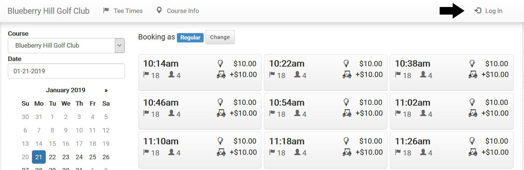
Task: Select the 10:54am tee time card
Action: tap(326, 111)
